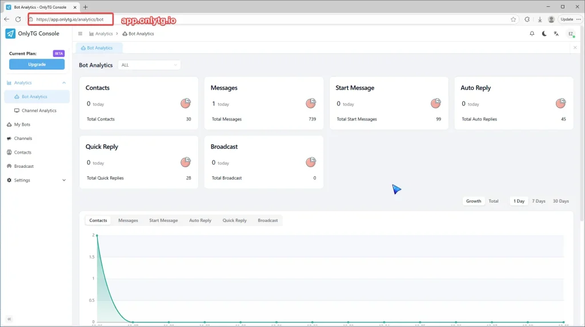Open the ALL bot filter dropdown

(x=149, y=65)
